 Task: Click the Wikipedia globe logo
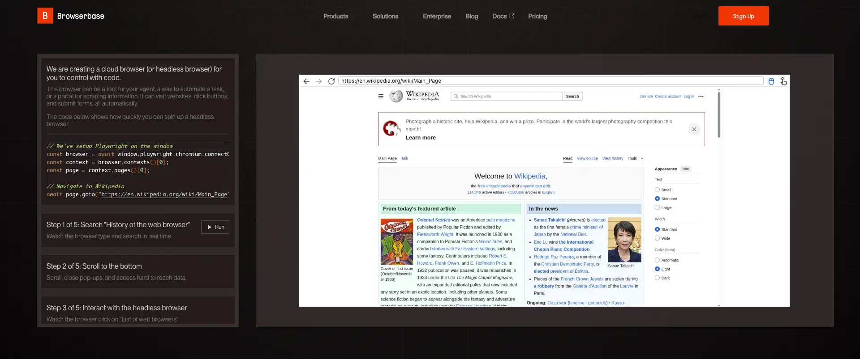(396, 96)
